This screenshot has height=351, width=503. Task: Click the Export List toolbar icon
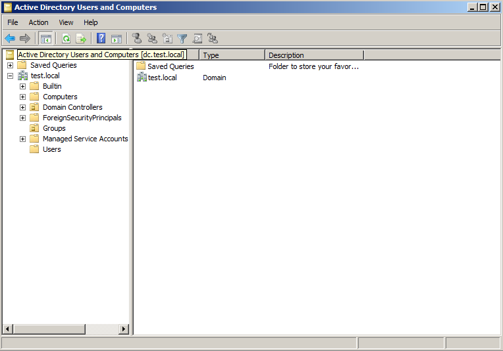[x=81, y=39]
